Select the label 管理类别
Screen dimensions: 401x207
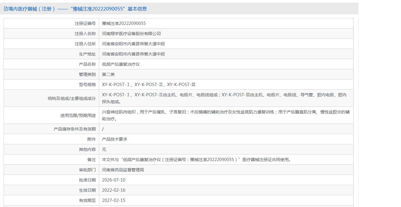[x=87, y=74]
